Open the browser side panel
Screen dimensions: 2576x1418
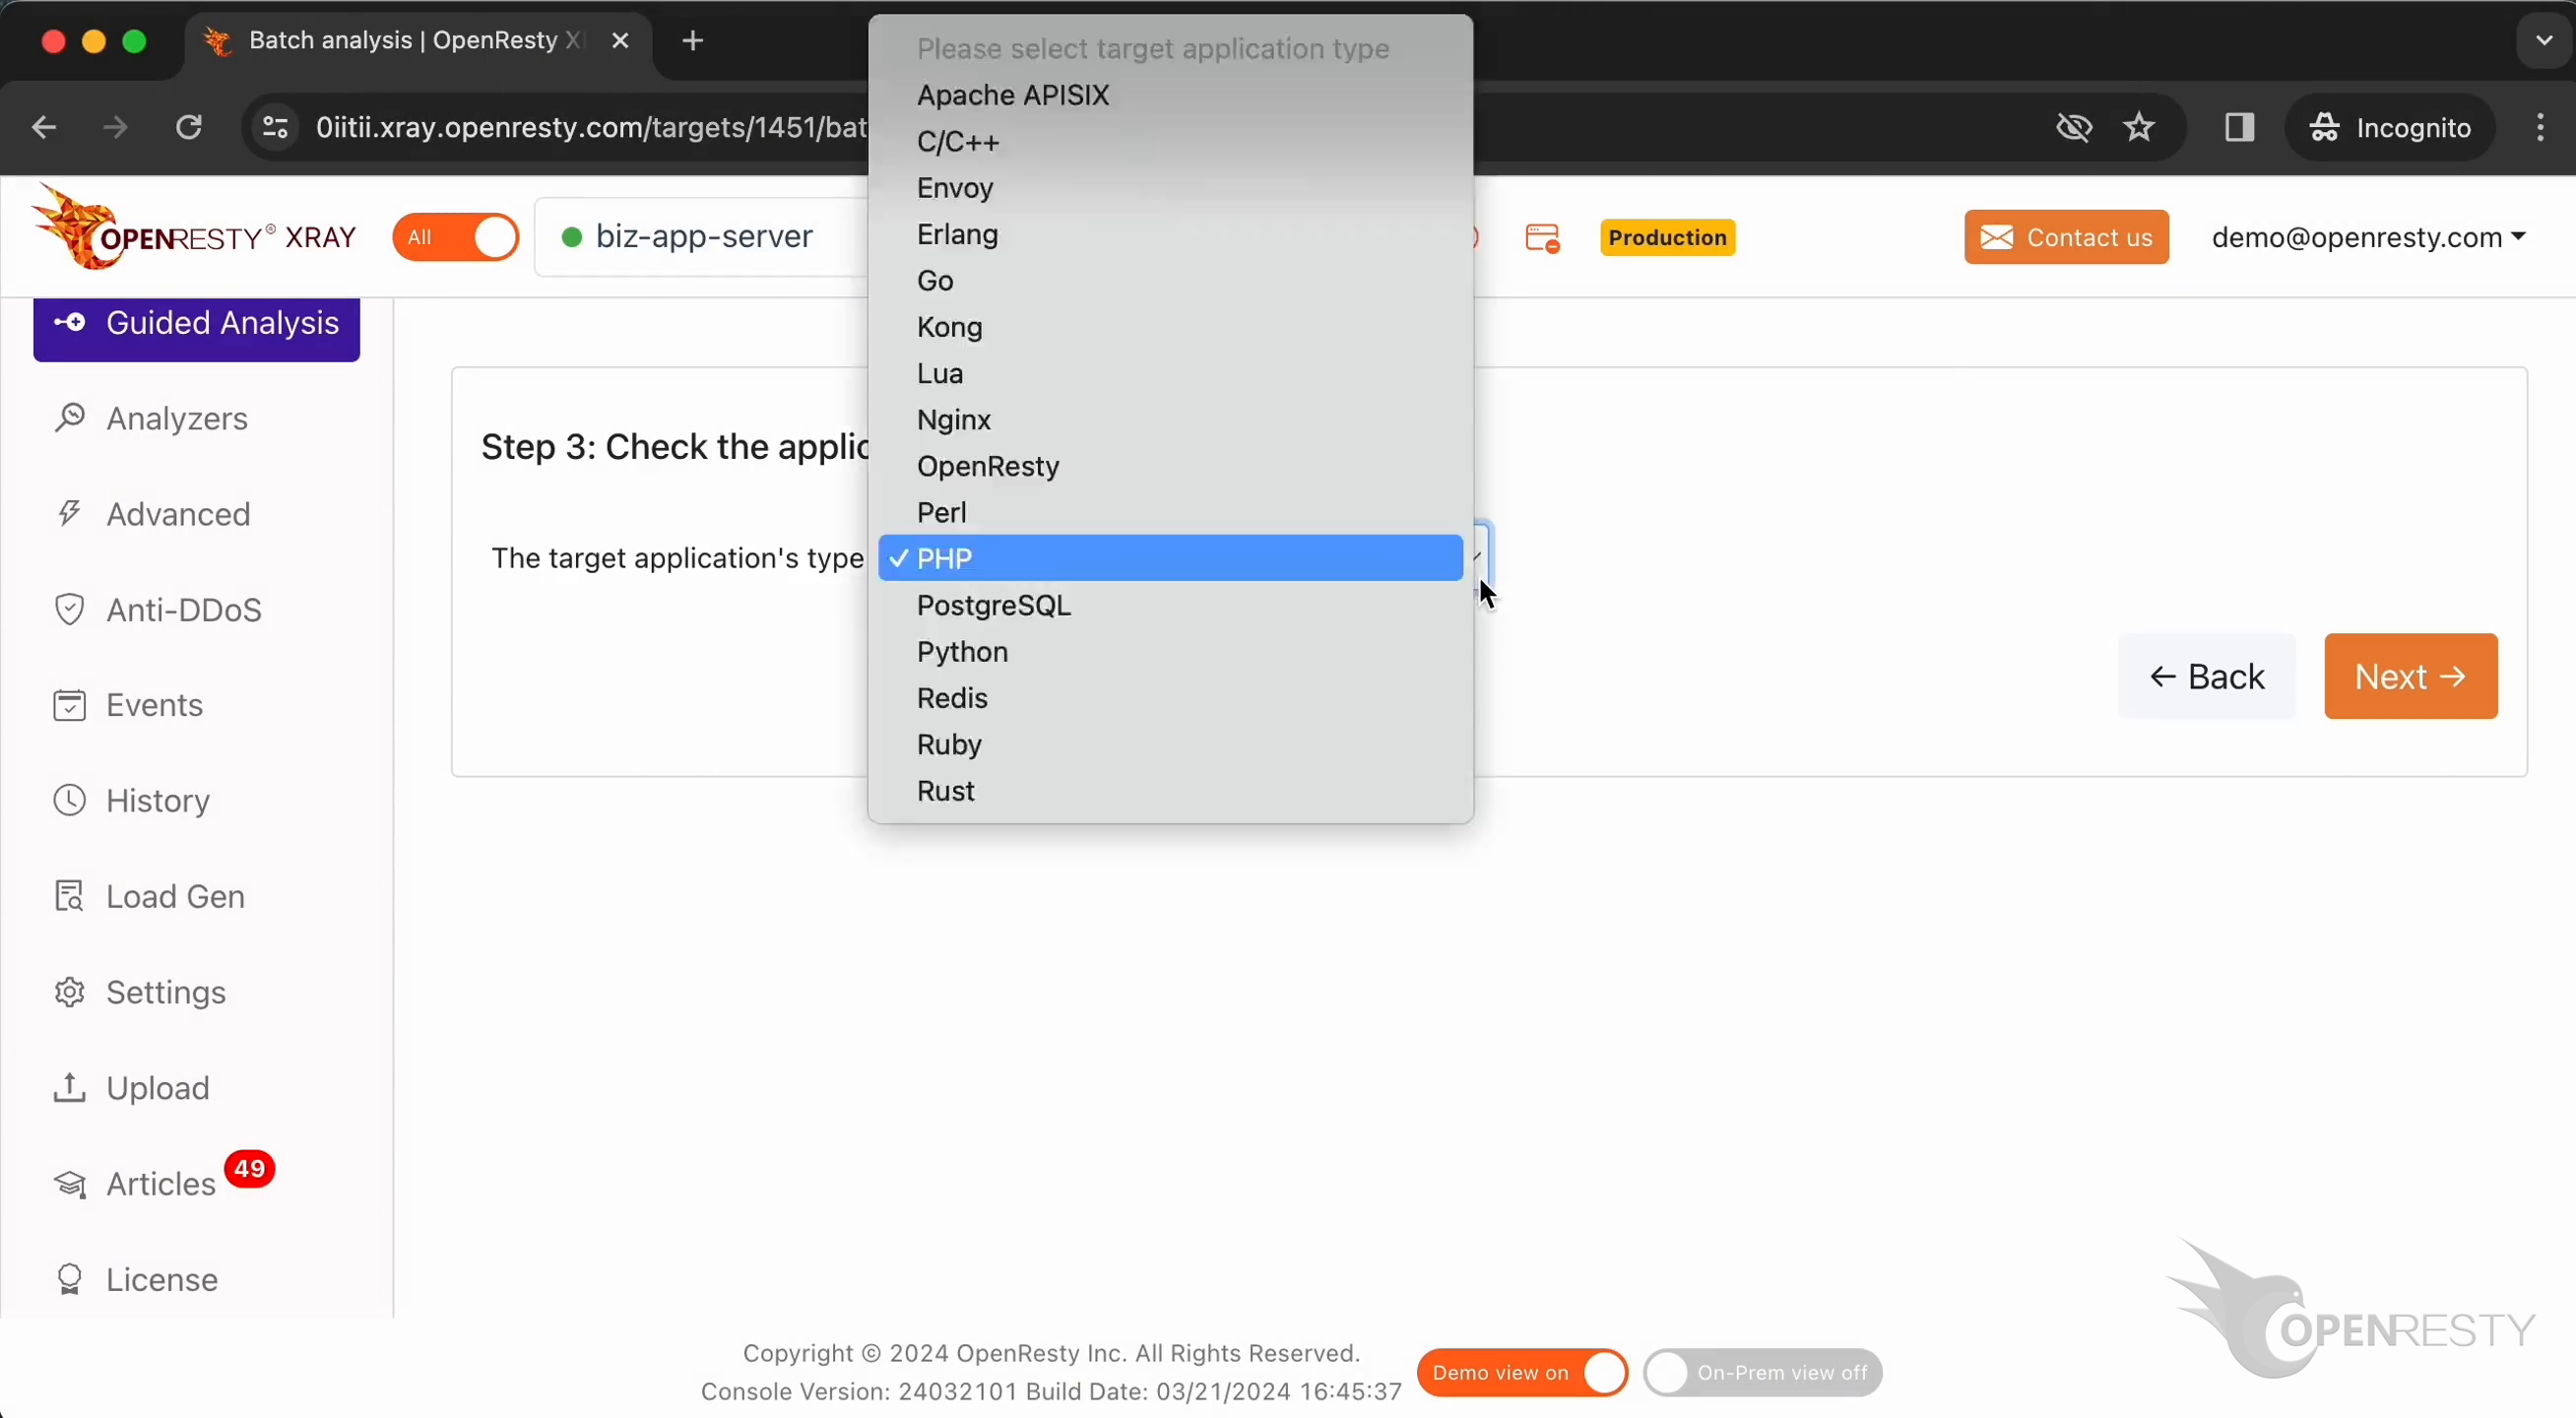point(2239,127)
